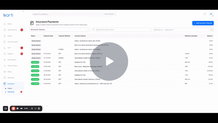The width and height of the screenshot is (218, 123).
Task: Go to Billing section
Action: [10, 72]
